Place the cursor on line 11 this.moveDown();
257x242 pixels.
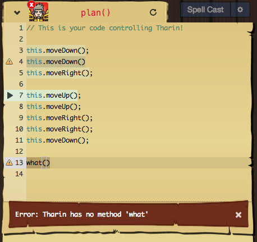(58, 140)
